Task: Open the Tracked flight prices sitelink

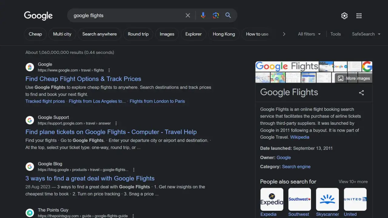Action: [45, 101]
